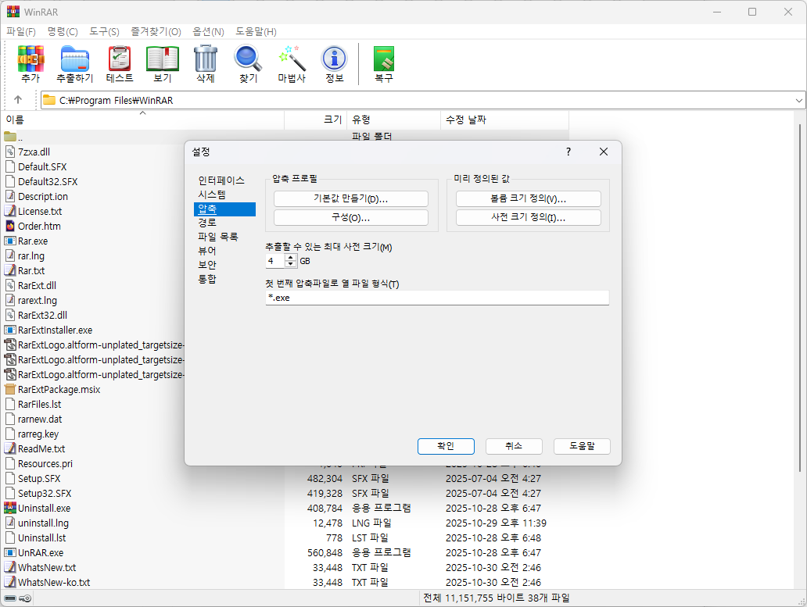This screenshot has height=607, width=807.
Task: Open the 명령(C) menu
Action: (63, 32)
